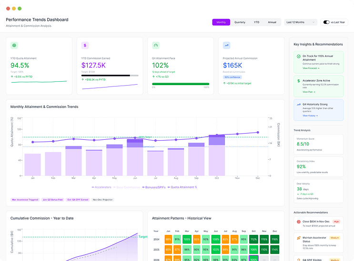Screen dimensions: 354x261
Task: Select the Annual period tab
Action: click(x=272, y=22)
